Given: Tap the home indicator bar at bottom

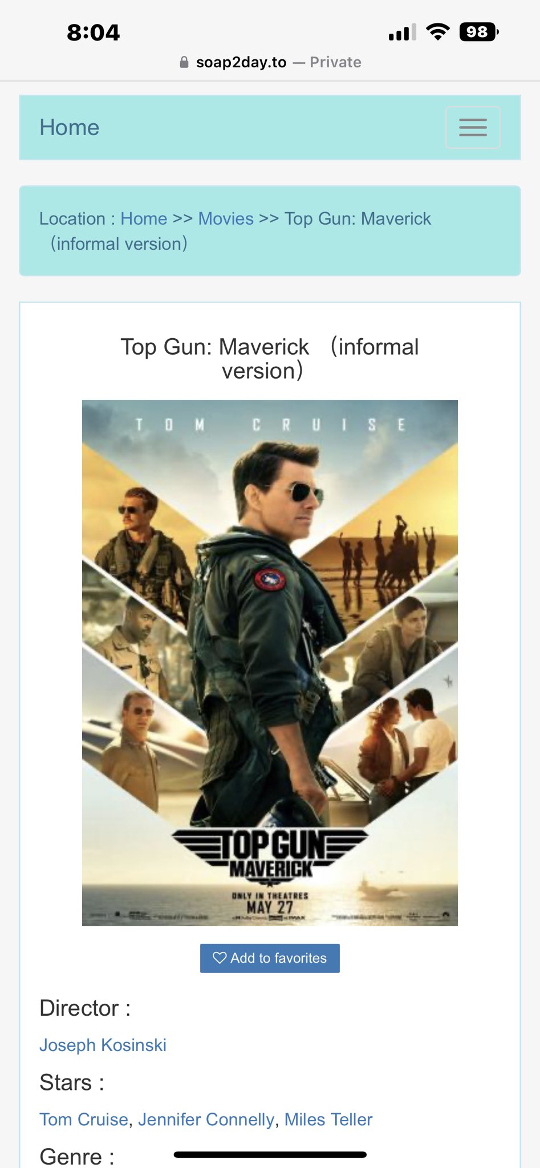Looking at the screenshot, I should pos(270,1154).
